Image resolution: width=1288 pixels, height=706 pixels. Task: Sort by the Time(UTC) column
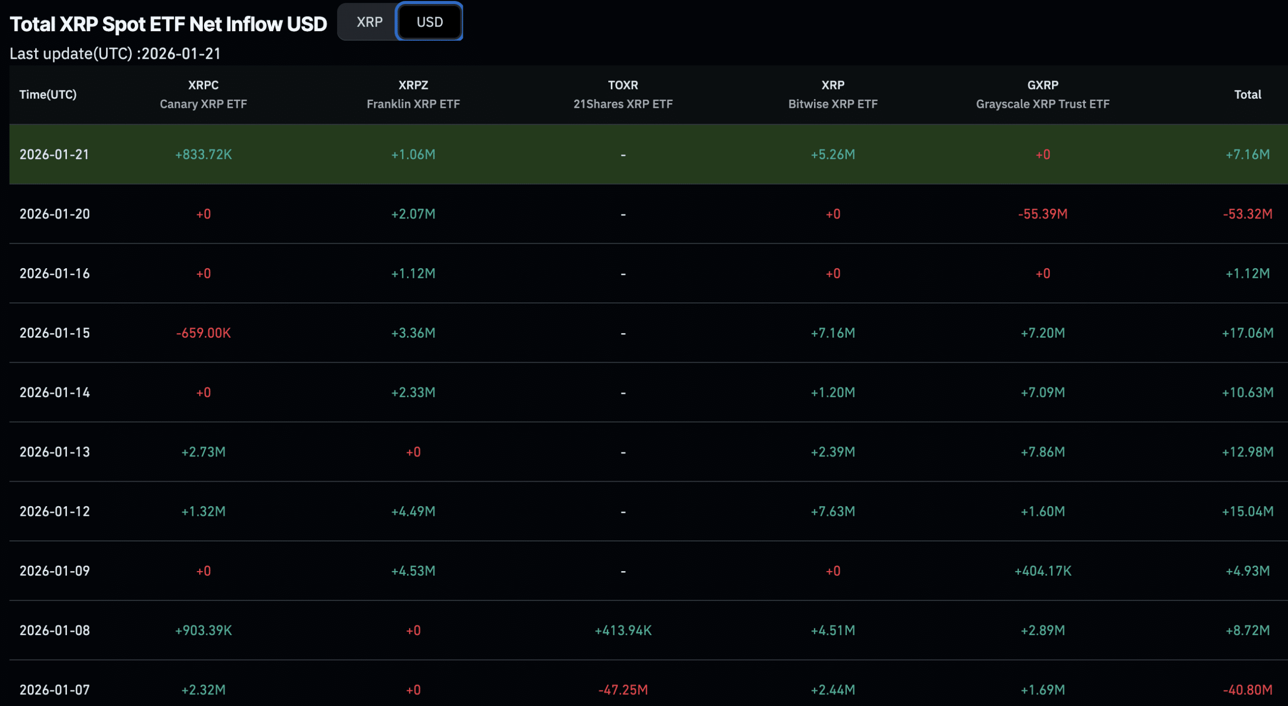click(48, 94)
